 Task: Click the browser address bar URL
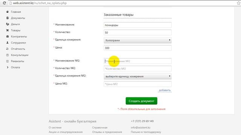click(40, 3)
